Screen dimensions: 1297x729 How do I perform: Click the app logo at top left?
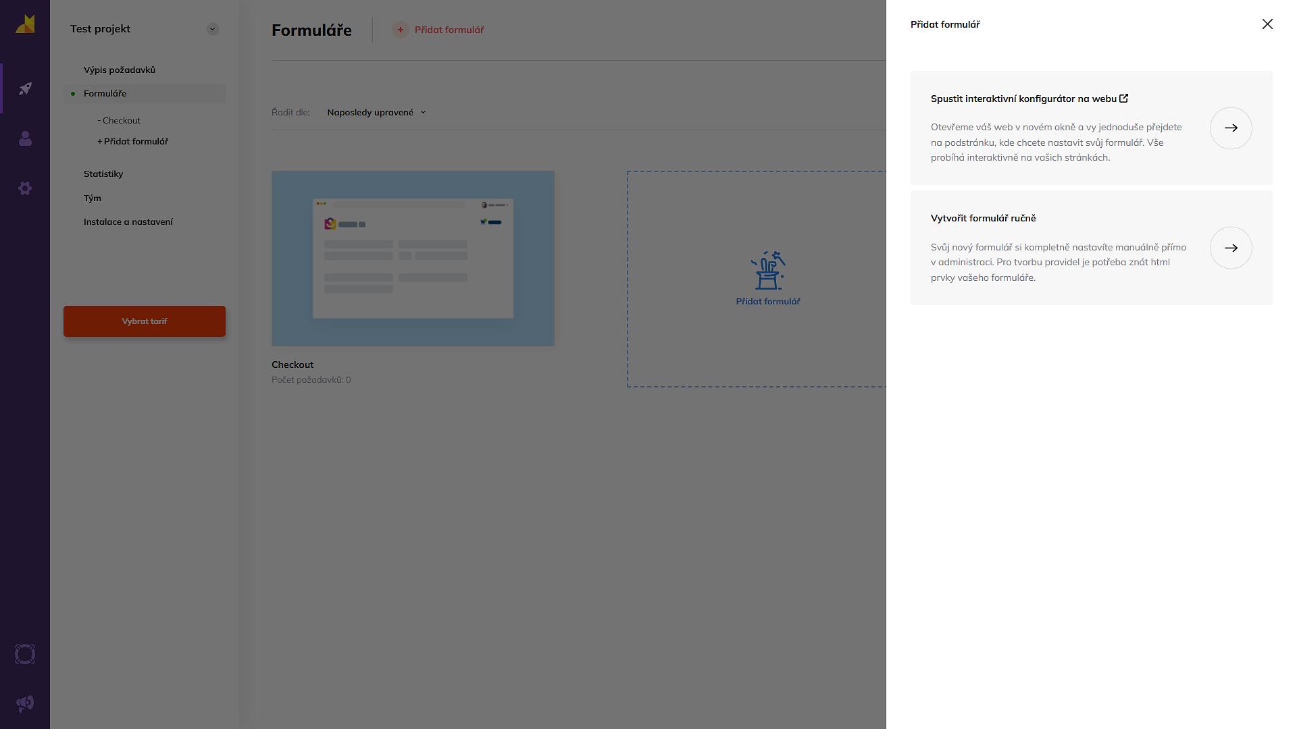click(x=25, y=24)
